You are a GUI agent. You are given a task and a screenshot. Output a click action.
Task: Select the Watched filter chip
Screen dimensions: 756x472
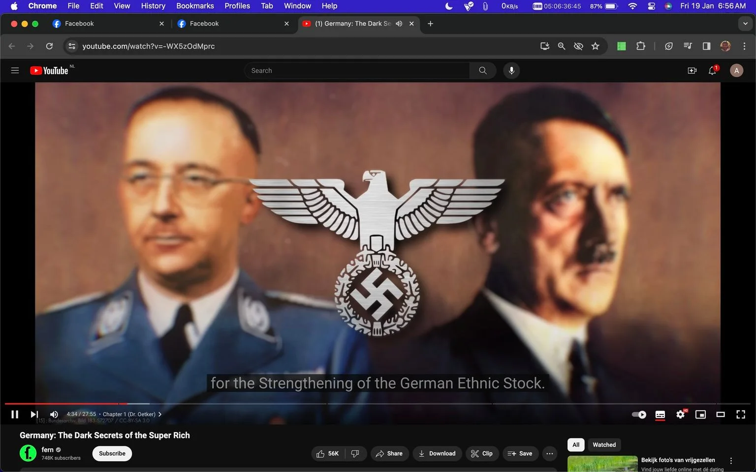point(604,445)
